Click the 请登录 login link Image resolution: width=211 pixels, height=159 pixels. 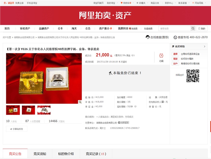pyautogui.click(x=11, y=3)
